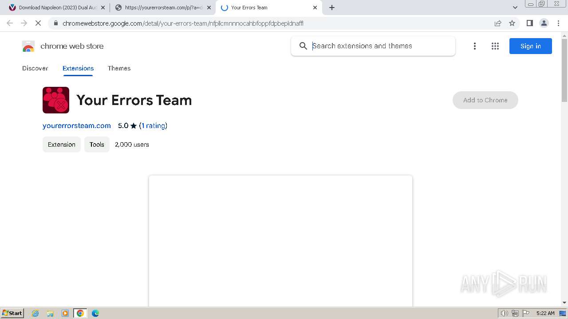Select the Extensions tab
568x319 pixels.
tap(78, 68)
